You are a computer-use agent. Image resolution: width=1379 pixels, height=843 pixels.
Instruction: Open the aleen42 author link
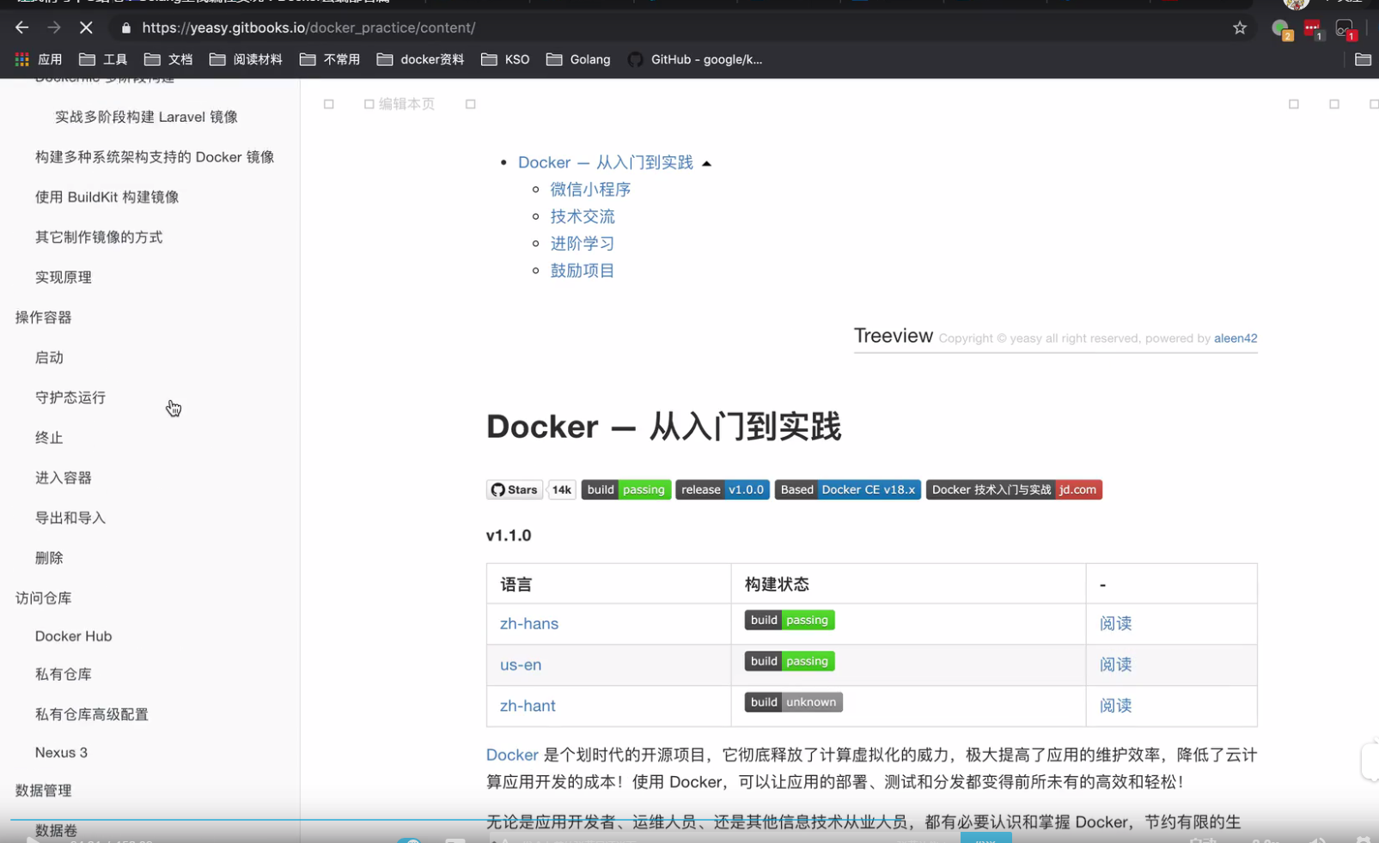click(x=1236, y=338)
